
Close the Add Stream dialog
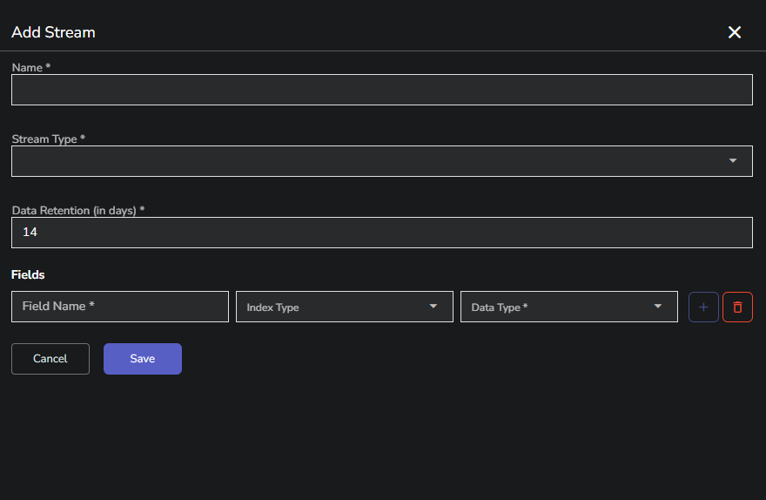tap(735, 32)
